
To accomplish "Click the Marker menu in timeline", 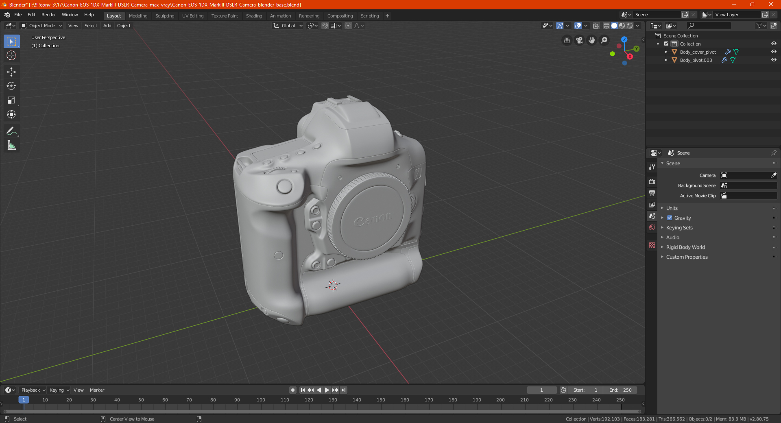I will click(x=97, y=390).
